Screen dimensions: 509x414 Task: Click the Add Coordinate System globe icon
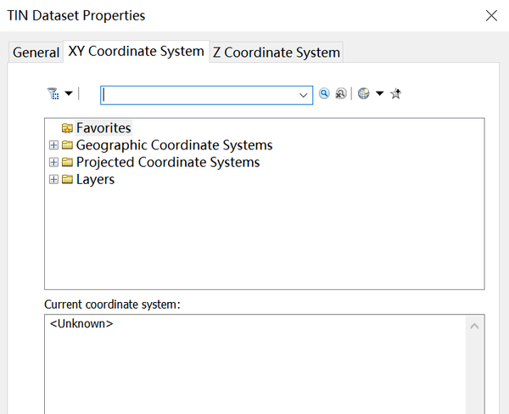364,94
